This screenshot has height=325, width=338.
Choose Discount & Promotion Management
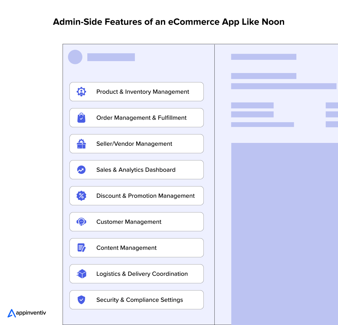(136, 196)
